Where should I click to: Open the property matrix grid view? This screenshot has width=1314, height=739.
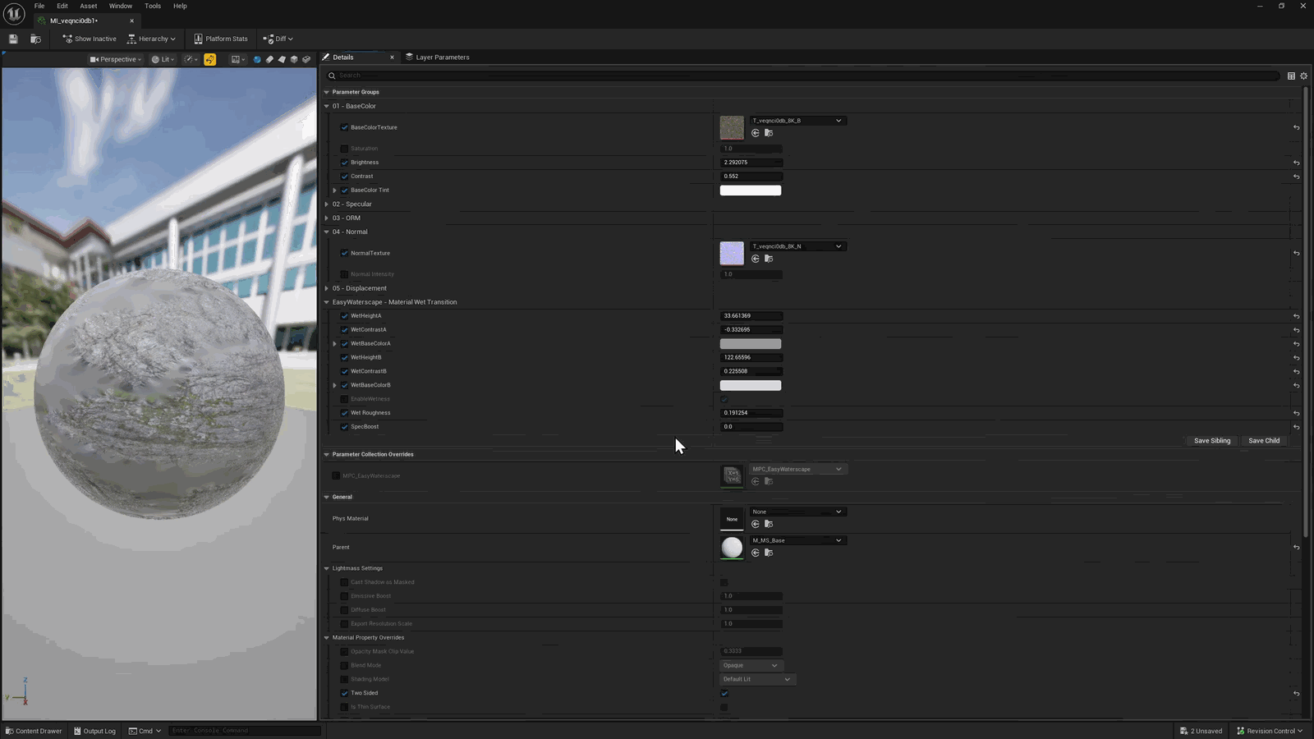pyautogui.click(x=1291, y=76)
